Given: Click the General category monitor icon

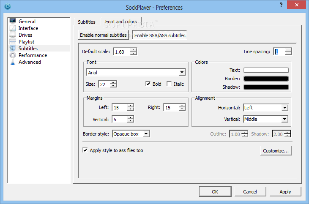Looking at the screenshot, I should (x=13, y=21).
